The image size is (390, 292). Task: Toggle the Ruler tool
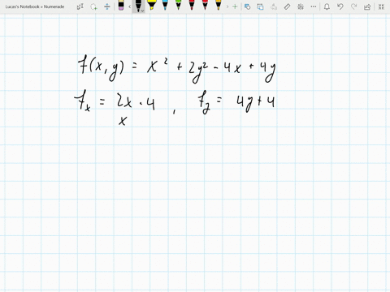click(287, 6)
